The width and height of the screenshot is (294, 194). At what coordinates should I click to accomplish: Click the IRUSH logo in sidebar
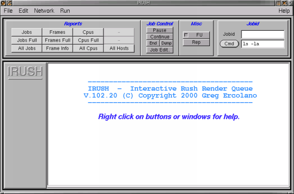[x=25, y=71]
